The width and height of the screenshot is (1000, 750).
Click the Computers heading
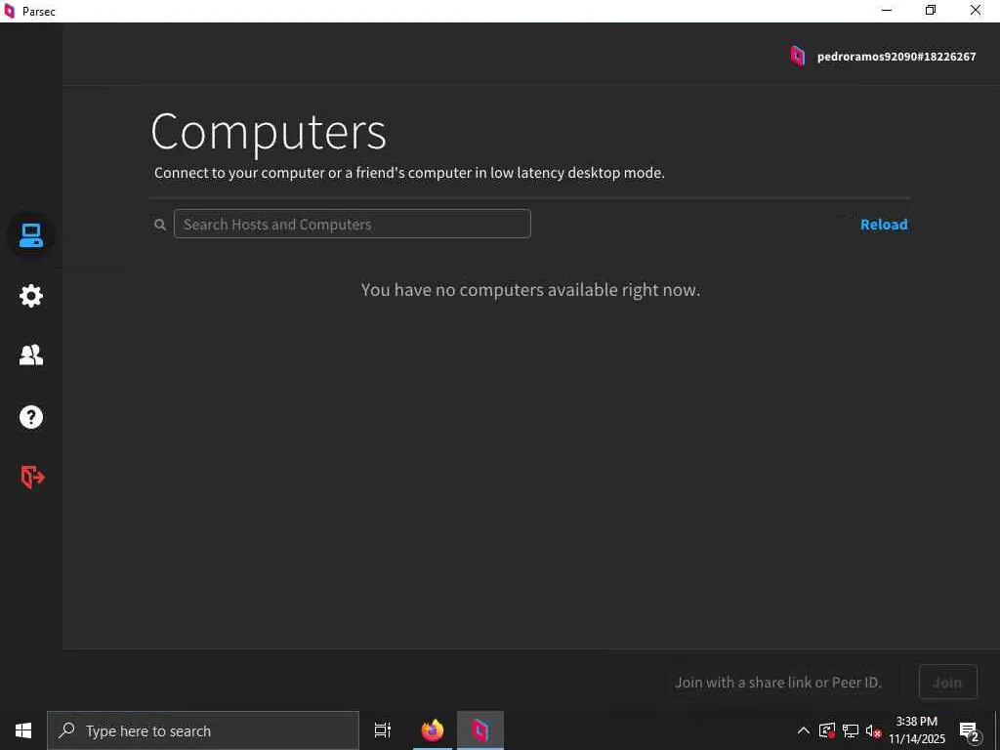269,132
